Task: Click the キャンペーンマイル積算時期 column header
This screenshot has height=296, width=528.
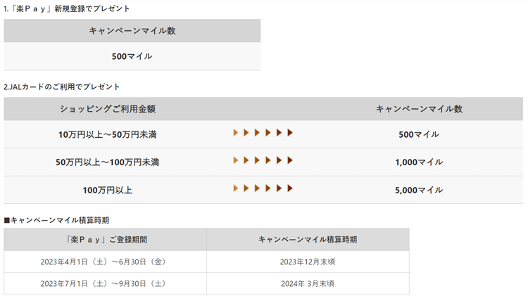Action: (x=308, y=240)
